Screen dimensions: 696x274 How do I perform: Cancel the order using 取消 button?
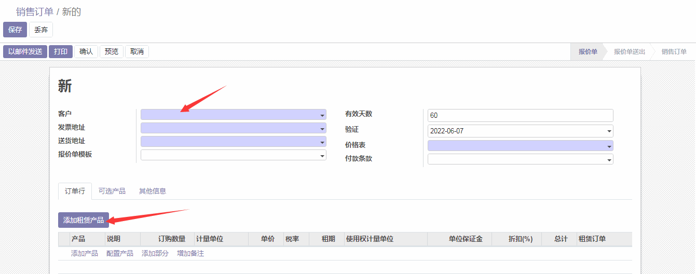(x=137, y=51)
